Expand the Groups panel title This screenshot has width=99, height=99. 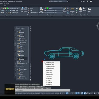point(66,15)
